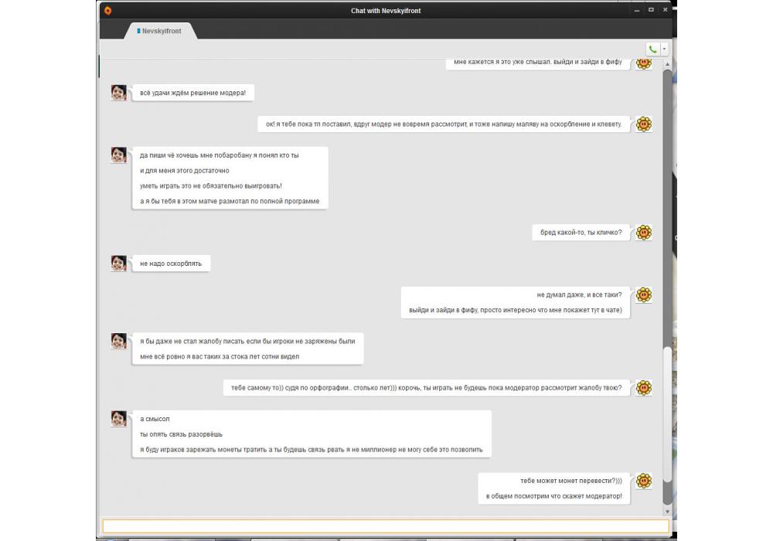Click the avatar next to "а смысол" message
Image resolution: width=773 pixels, height=541 pixels.
click(x=118, y=419)
